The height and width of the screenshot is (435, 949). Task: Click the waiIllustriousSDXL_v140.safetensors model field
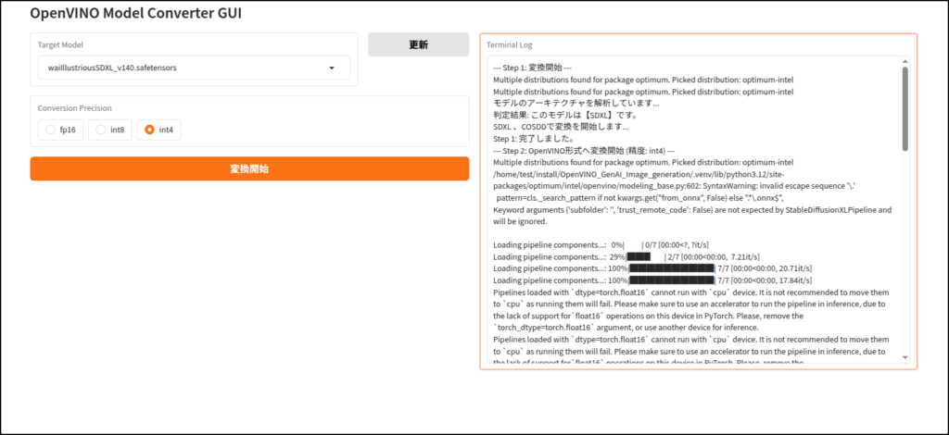tap(181, 68)
